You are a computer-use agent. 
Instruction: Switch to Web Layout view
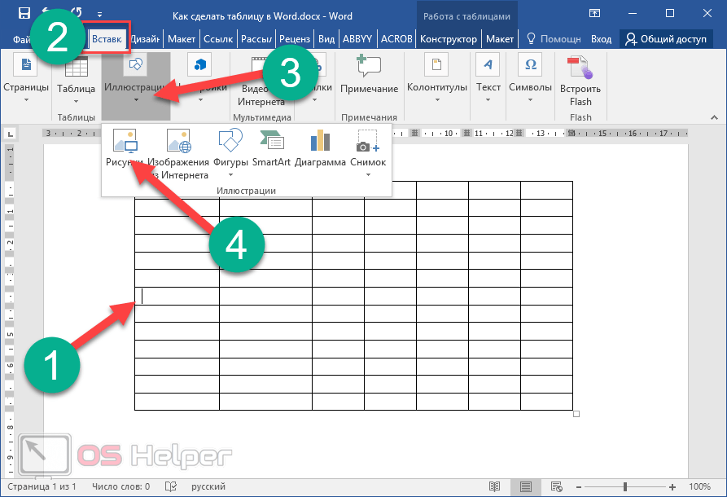click(x=557, y=486)
